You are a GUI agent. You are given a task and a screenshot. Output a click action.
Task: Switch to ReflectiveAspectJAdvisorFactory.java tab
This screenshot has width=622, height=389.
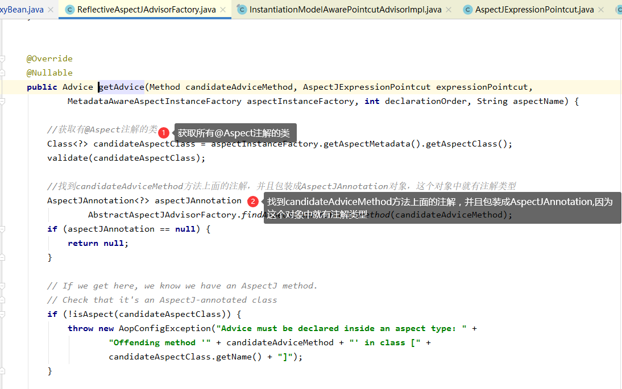(x=146, y=10)
